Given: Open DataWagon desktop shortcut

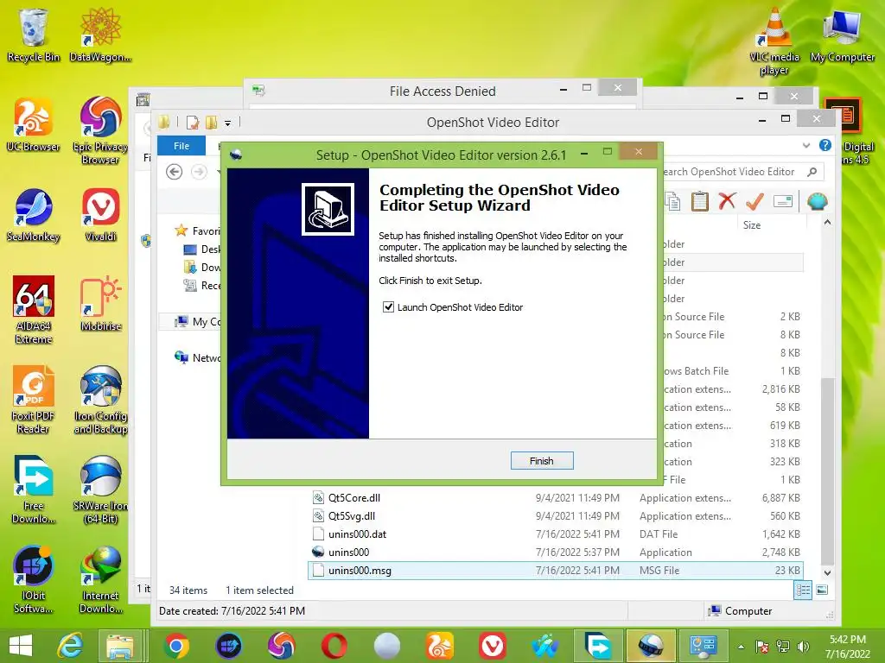Looking at the screenshot, I should pyautogui.click(x=100, y=35).
